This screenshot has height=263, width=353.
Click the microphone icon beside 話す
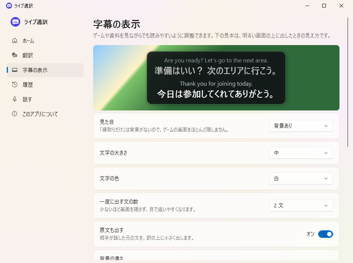15,99
